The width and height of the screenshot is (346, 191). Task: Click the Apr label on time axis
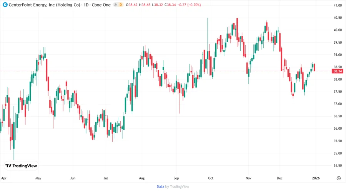point(4,178)
